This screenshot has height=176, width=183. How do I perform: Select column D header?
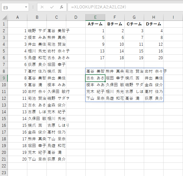click(x=76, y=17)
